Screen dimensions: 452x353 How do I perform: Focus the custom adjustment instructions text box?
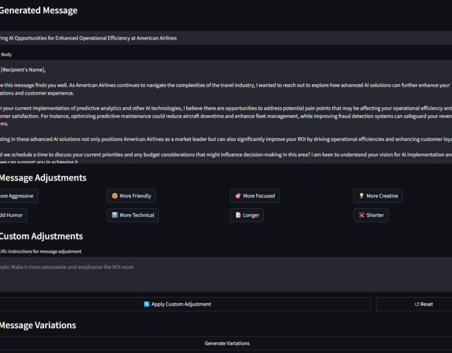[226, 274]
